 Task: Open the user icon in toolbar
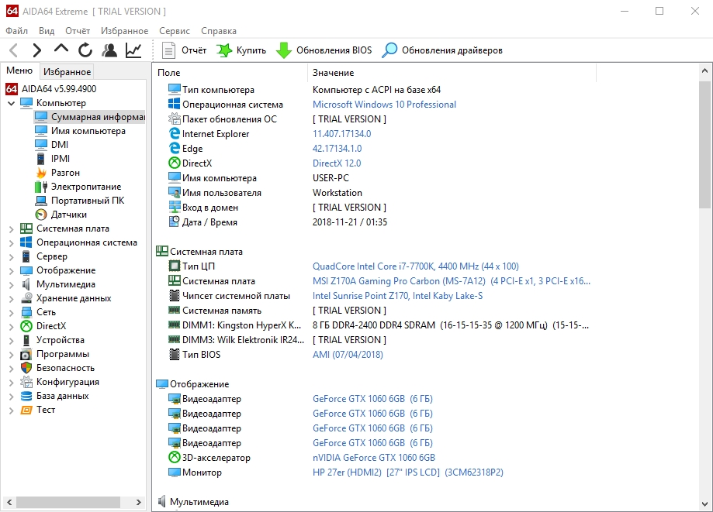click(109, 50)
